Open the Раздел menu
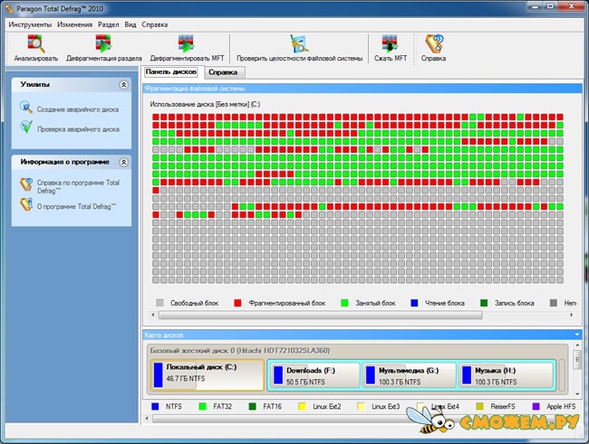 click(x=108, y=24)
